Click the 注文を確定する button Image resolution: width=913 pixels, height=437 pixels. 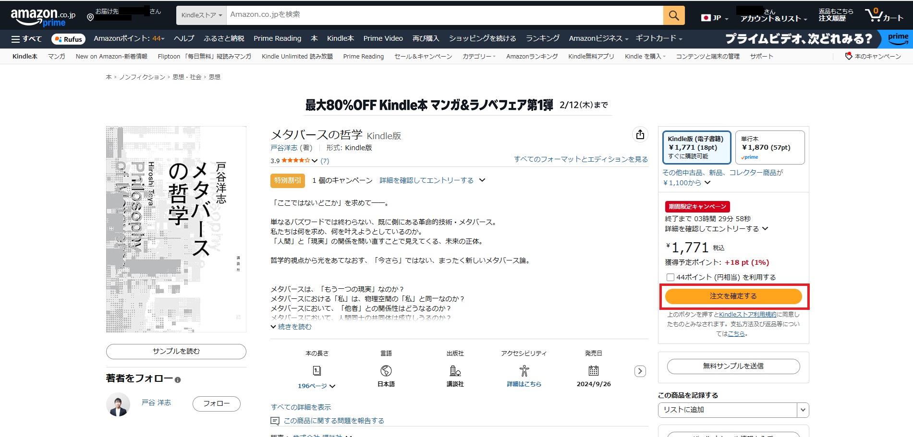tap(733, 296)
